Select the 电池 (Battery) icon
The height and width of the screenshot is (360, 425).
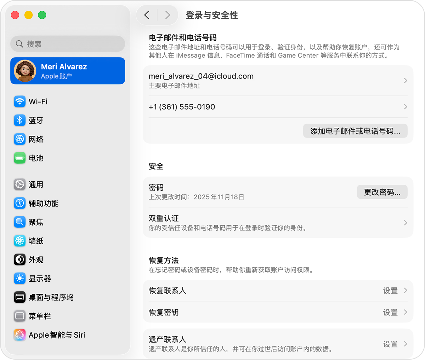[19, 158]
